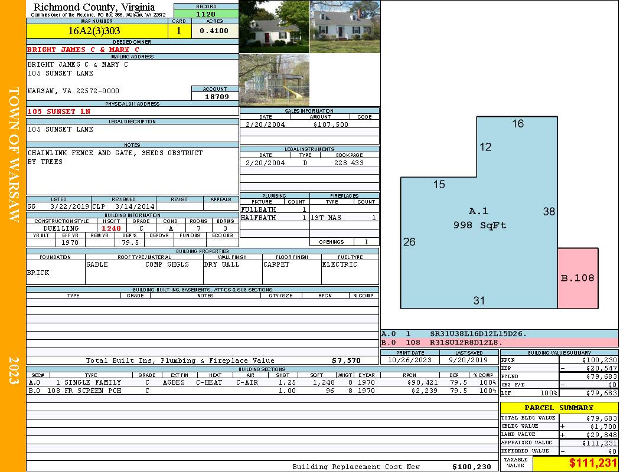This screenshot has height=472, width=620.
Task: Click the acres value 0.4100
Action: tap(214, 31)
